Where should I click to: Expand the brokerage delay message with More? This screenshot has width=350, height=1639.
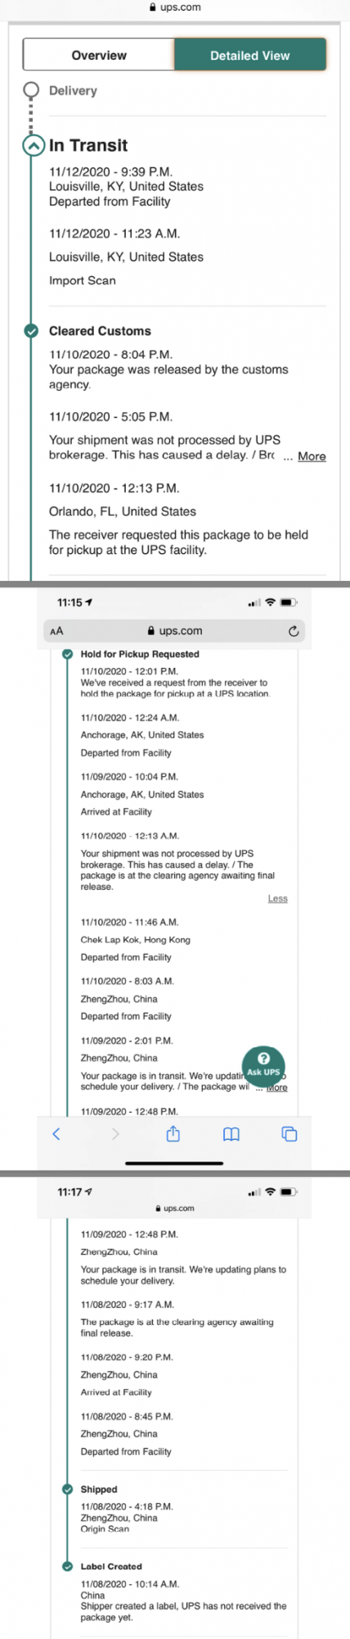tap(312, 456)
